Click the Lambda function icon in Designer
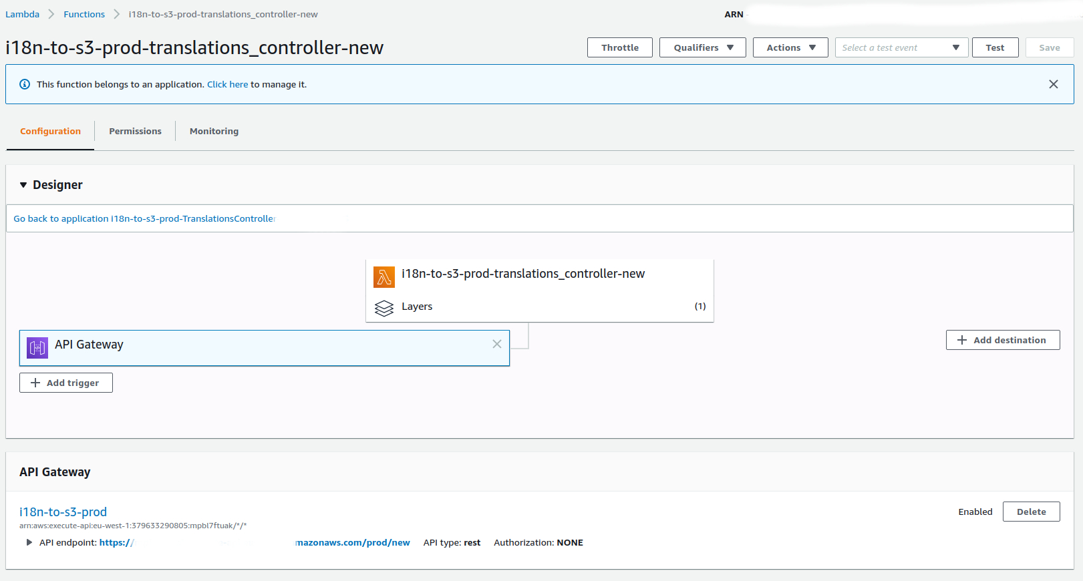 pyautogui.click(x=384, y=276)
